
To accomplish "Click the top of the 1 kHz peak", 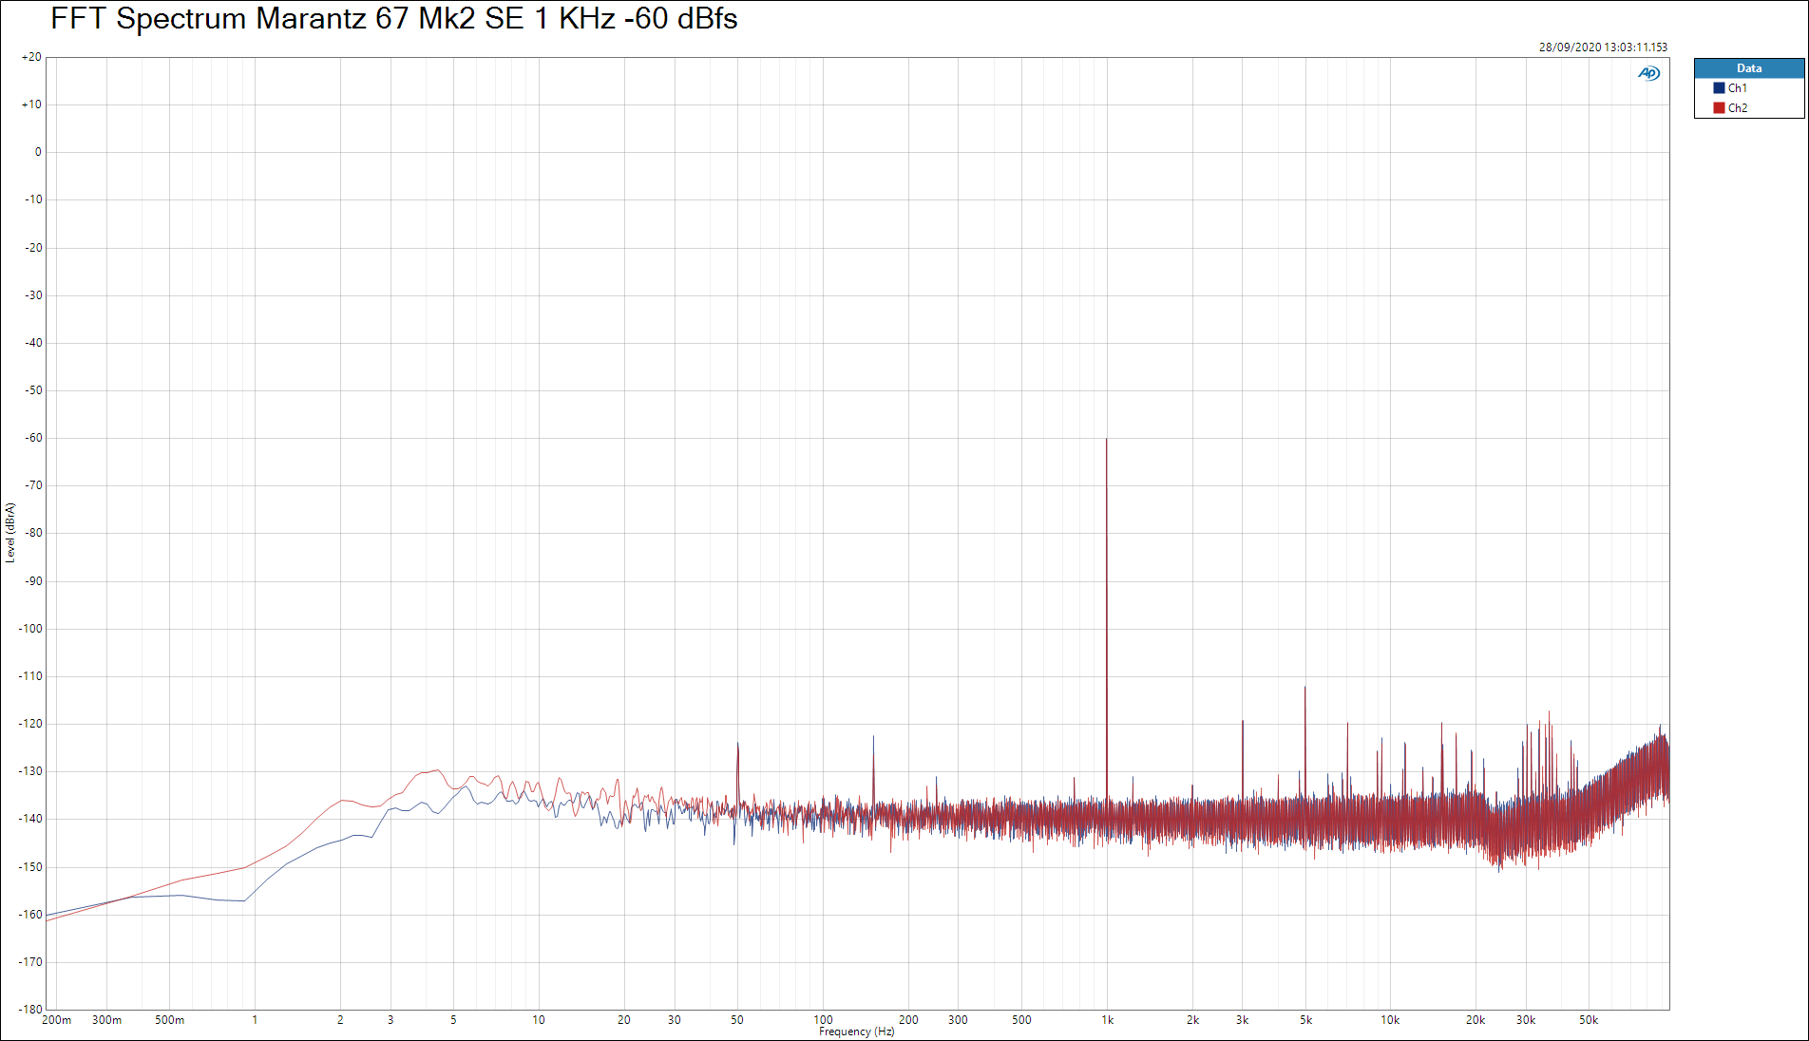I will [x=1106, y=440].
